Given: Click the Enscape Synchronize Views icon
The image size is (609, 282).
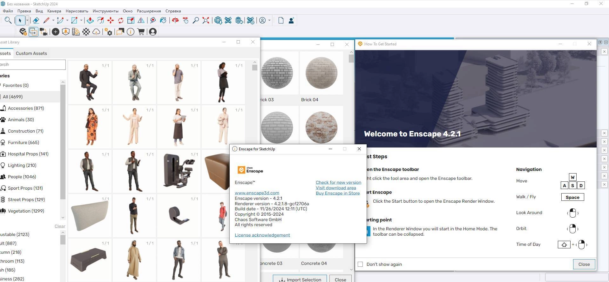Looking at the screenshot, I should [x=44, y=32].
